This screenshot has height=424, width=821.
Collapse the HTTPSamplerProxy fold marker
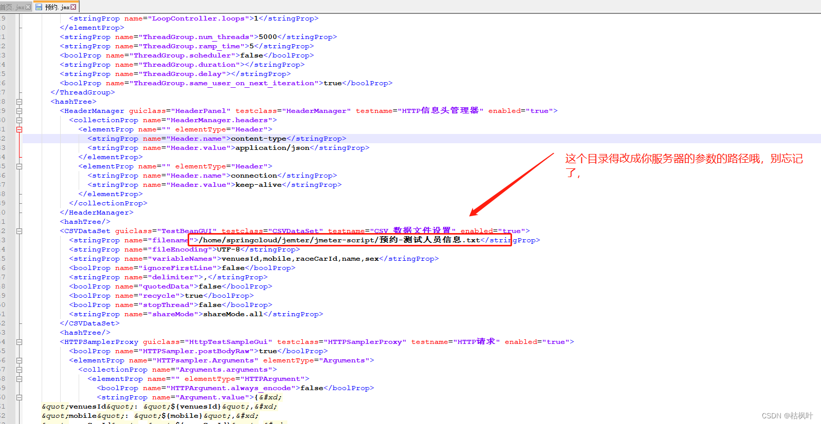(19, 342)
